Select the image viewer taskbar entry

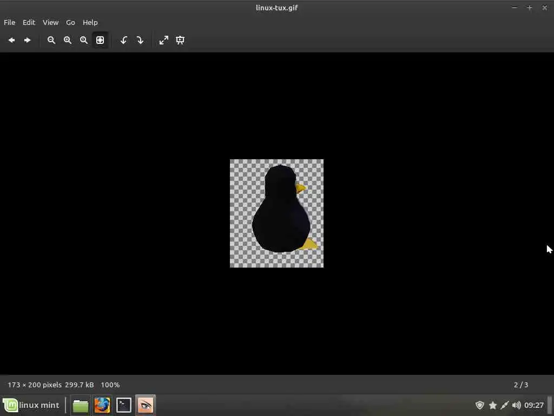145,405
